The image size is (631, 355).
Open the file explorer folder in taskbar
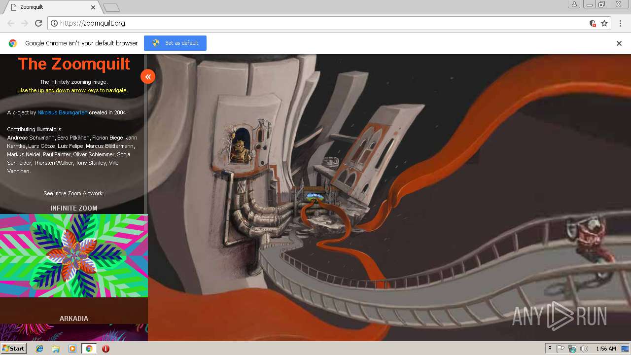point(56,349)
